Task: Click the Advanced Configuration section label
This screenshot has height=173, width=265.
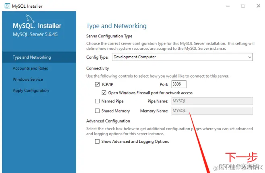Action: tap(108, 121)
